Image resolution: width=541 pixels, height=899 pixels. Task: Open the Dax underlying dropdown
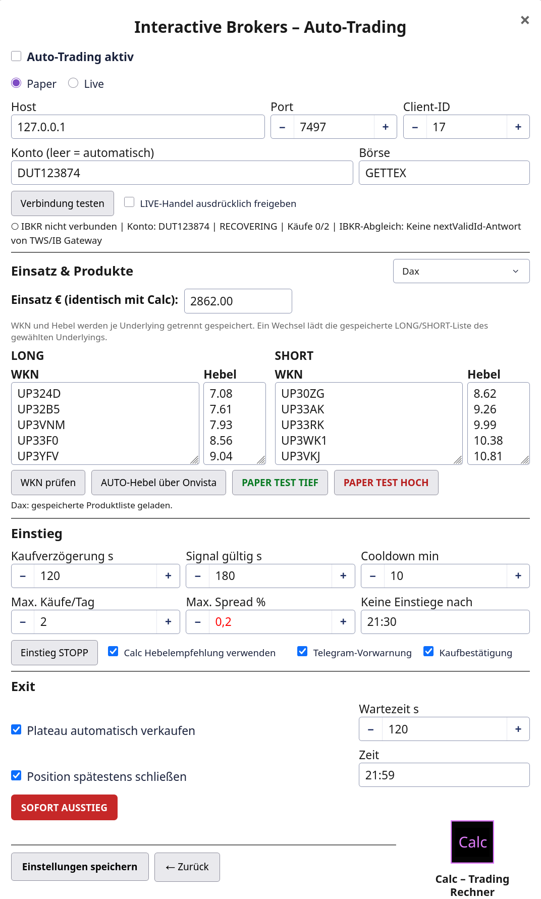click(461, 271)
